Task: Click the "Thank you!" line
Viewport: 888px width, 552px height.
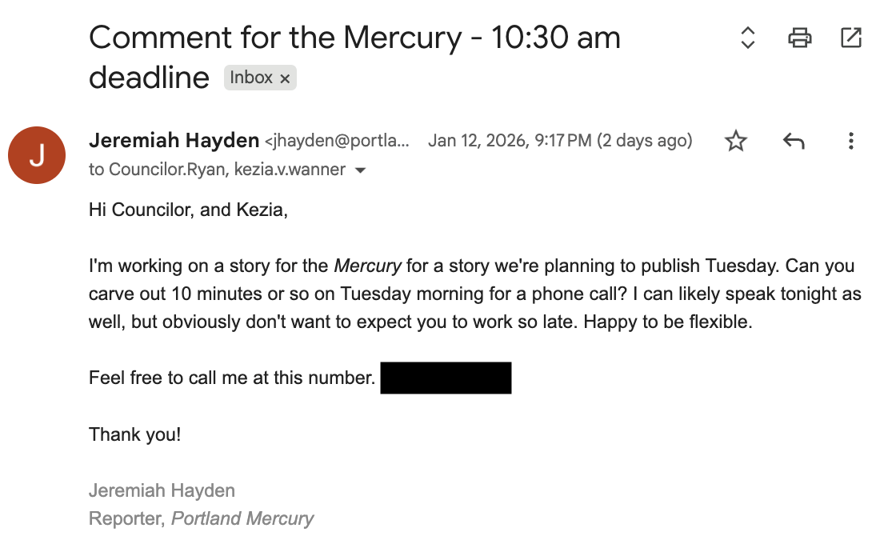Action: 134,434
